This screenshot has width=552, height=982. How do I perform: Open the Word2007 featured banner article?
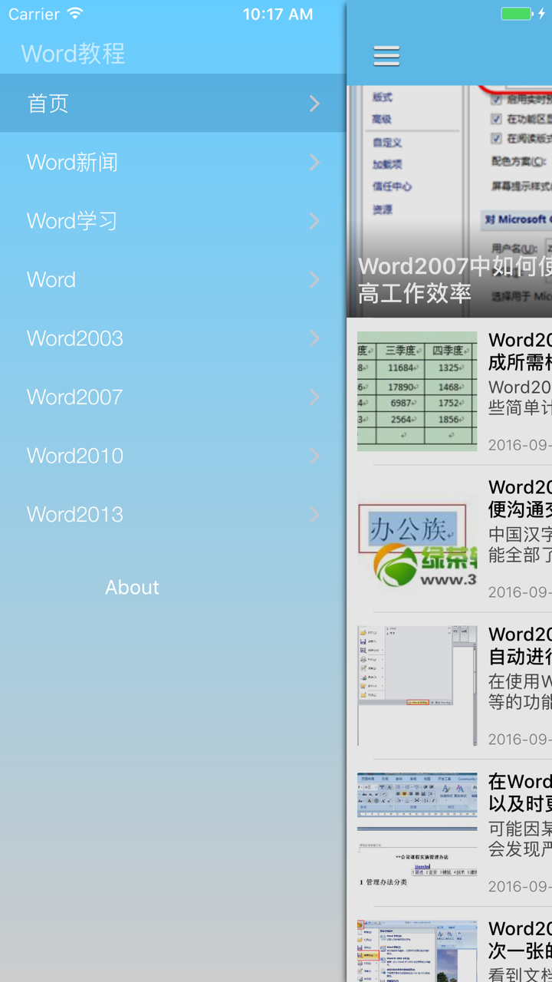[449, 201]
